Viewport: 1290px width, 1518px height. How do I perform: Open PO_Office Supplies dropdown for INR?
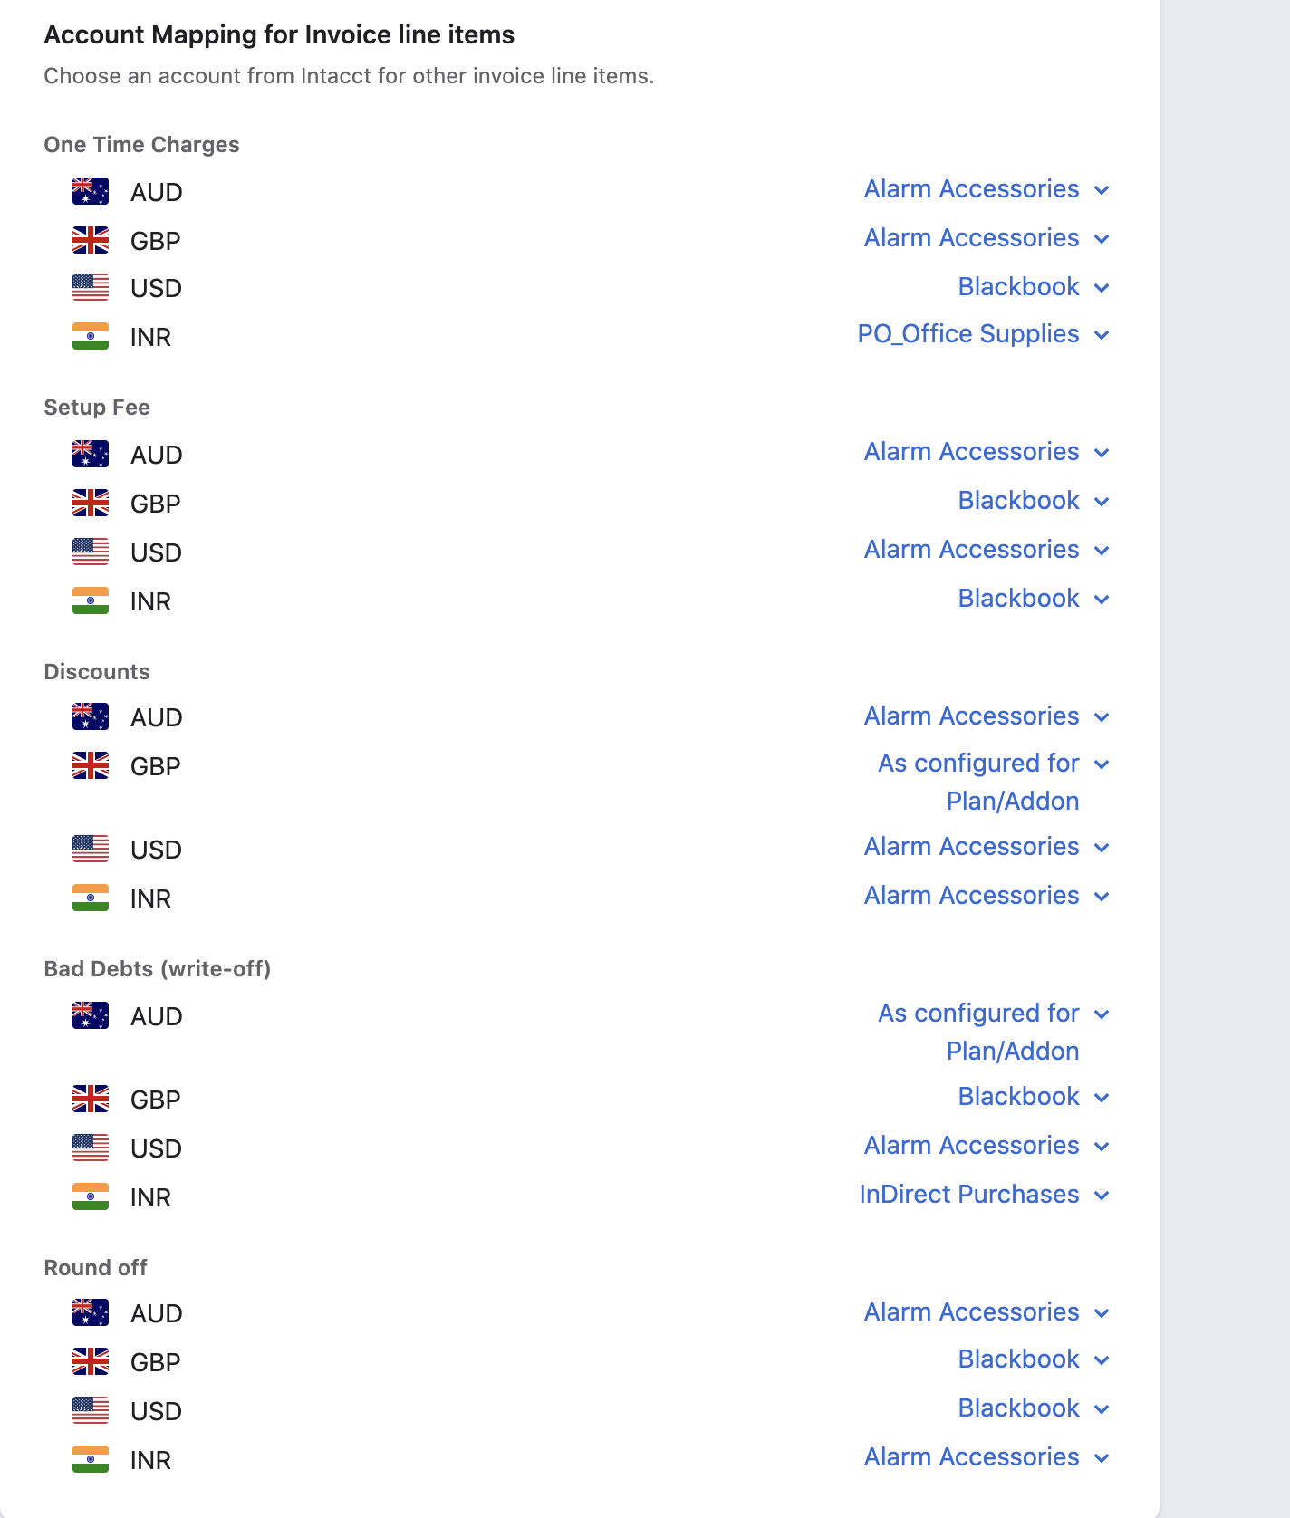tap(984, 334)
